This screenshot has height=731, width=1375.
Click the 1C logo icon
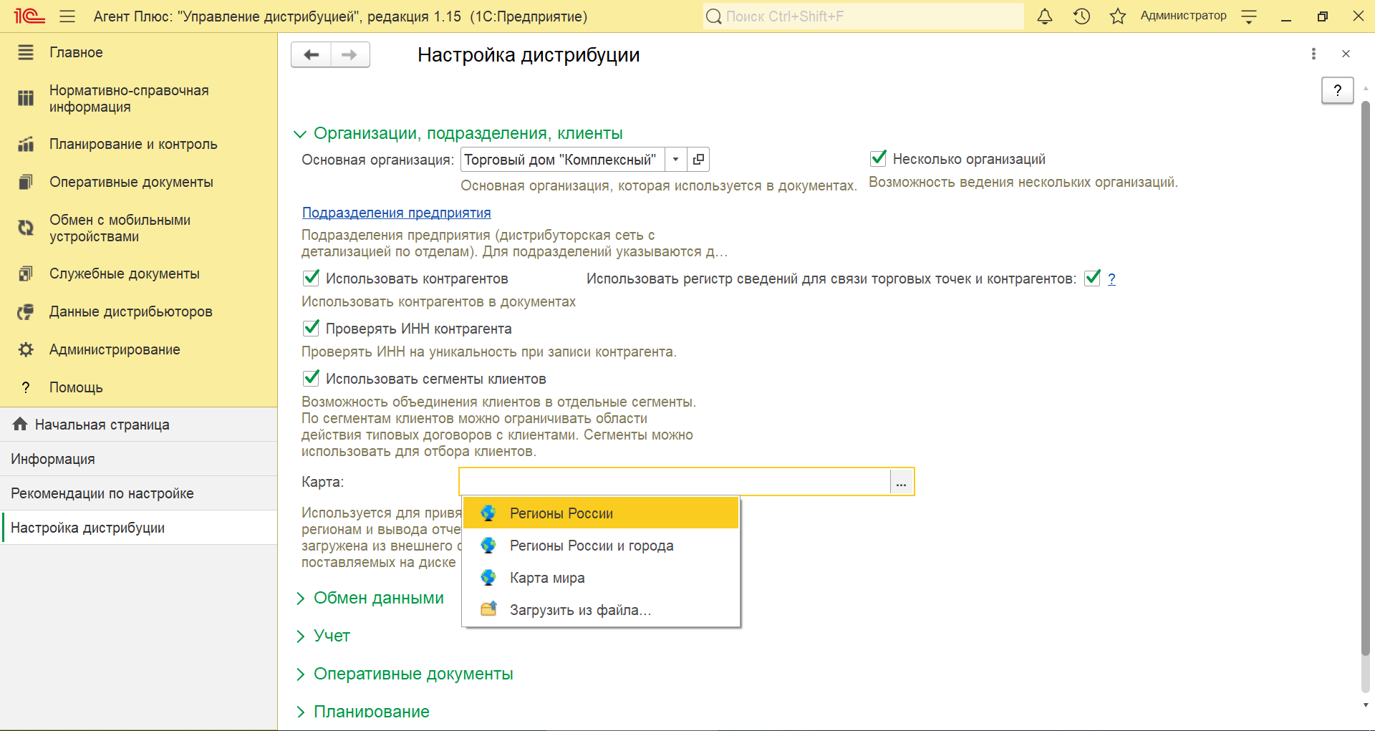(29, 16)
